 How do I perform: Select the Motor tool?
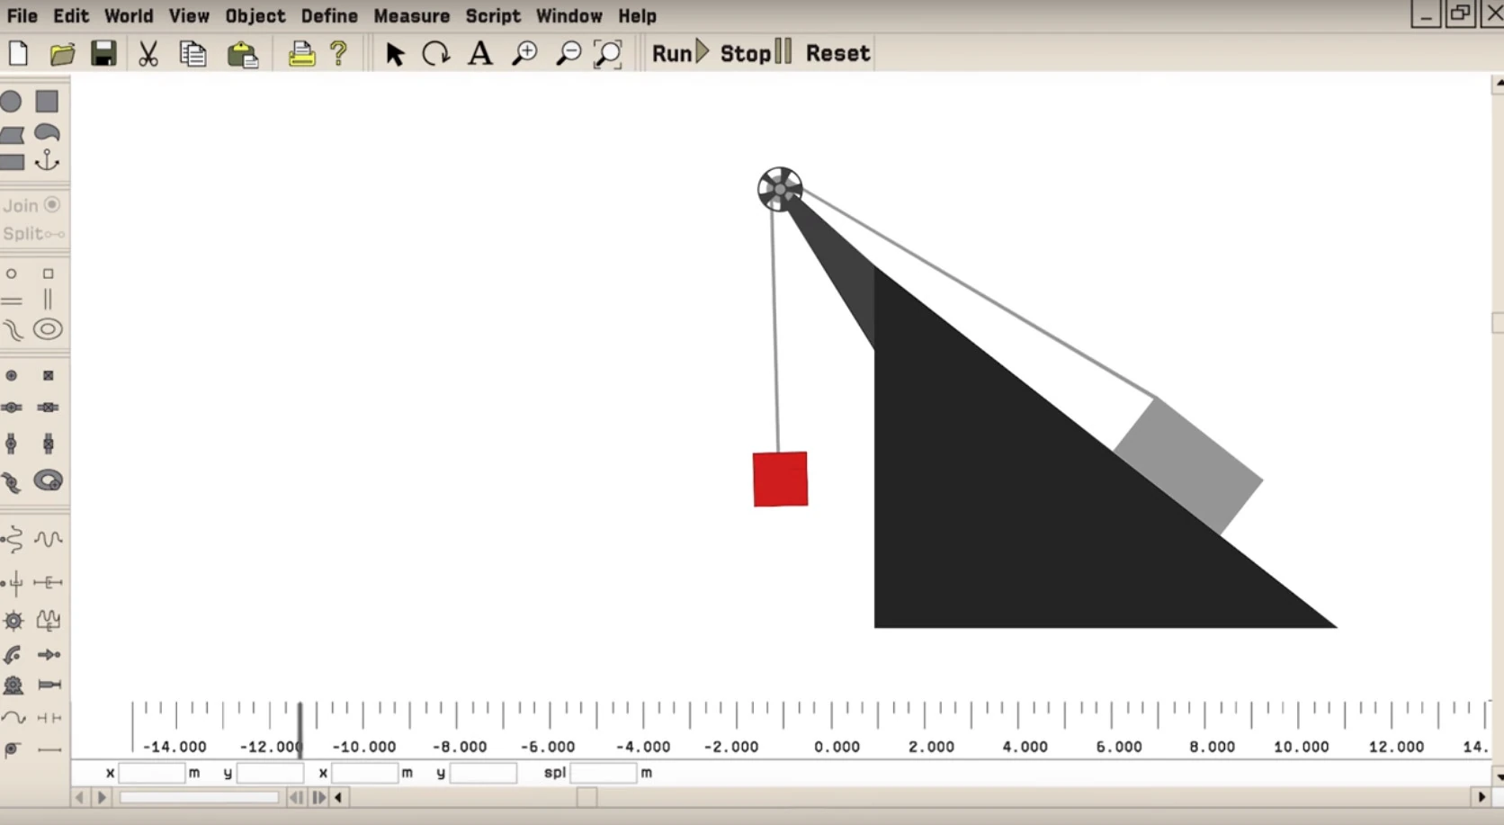[13, 685]
